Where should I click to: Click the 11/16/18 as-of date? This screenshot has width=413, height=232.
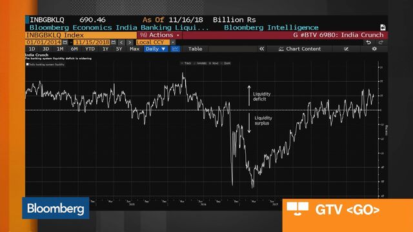(186, 20)
